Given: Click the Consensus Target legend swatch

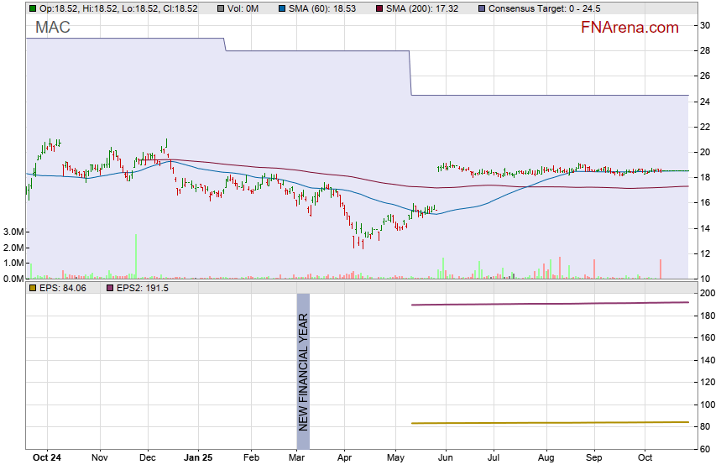Looking at the screenshot, I should 481,8.
